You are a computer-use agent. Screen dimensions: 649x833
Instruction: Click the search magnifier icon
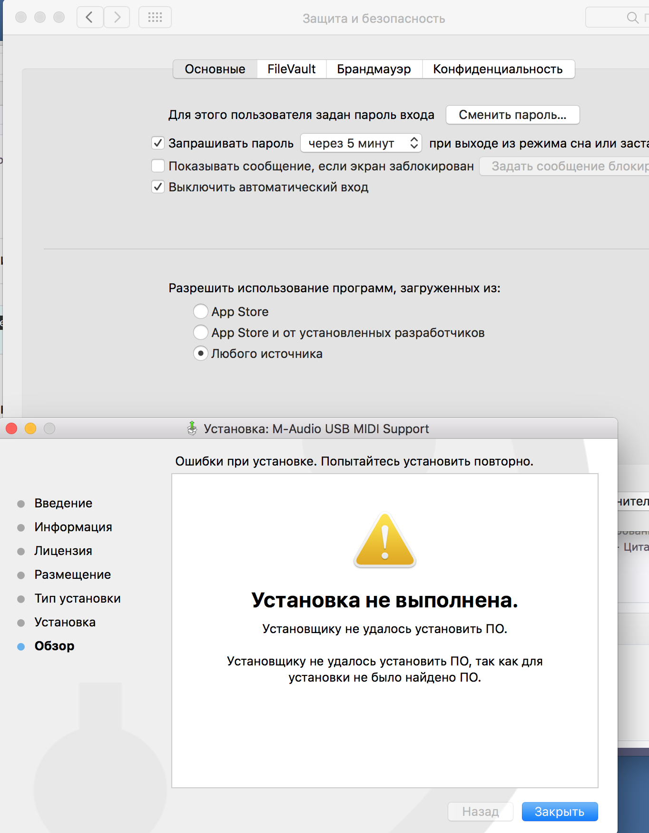point(632,18)
